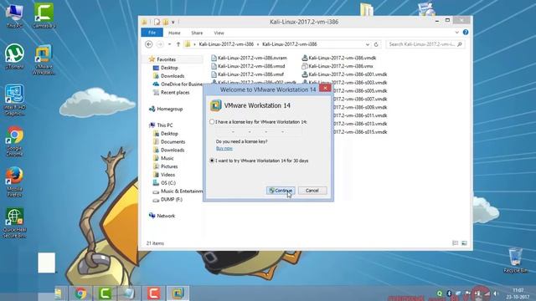The image size is (536, 301).
Task: Open Explorer Help question mark icon
Action: 466,32
